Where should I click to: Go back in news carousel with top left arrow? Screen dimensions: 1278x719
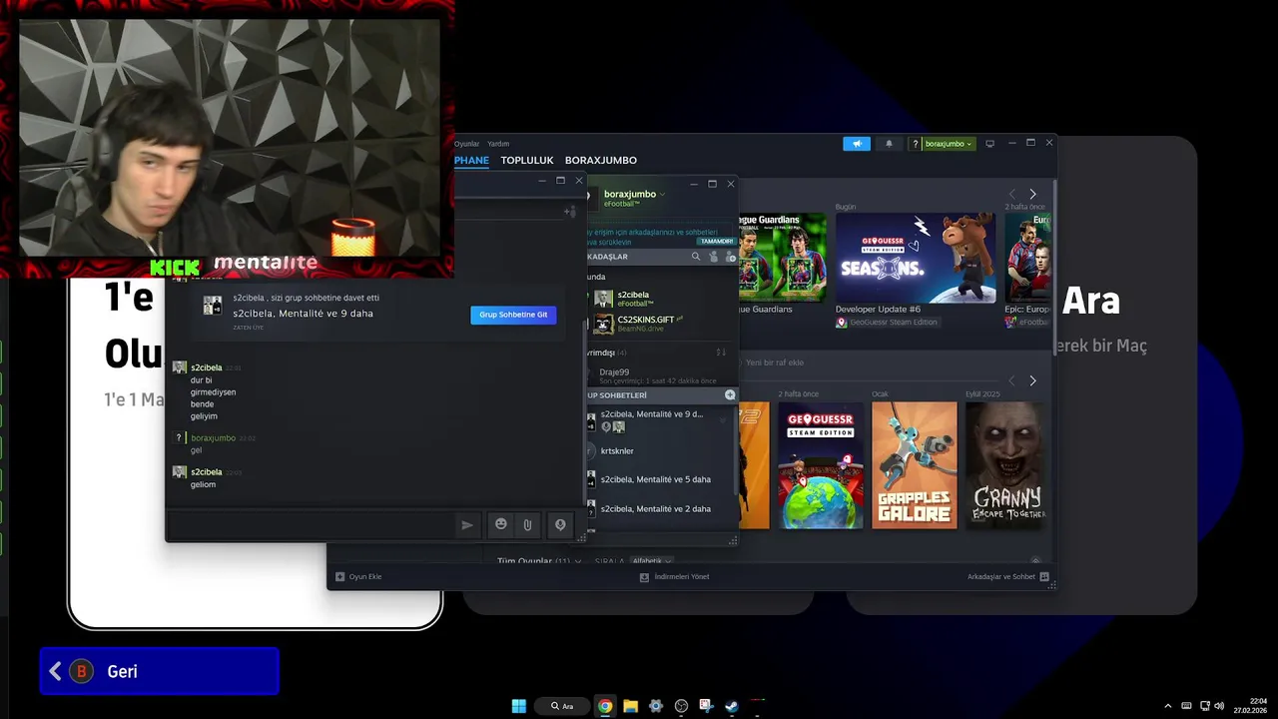[x=1011, y=194]
